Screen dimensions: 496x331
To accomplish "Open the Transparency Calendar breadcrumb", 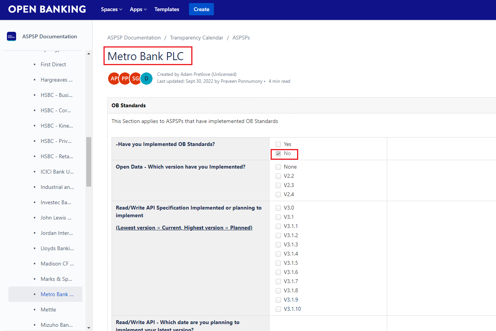I will click(197, 38).
